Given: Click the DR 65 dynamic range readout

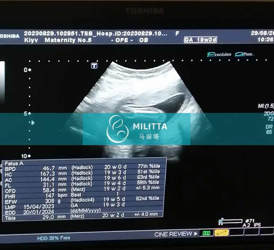Looking at the screenshot, I should (x=269, y=129).
